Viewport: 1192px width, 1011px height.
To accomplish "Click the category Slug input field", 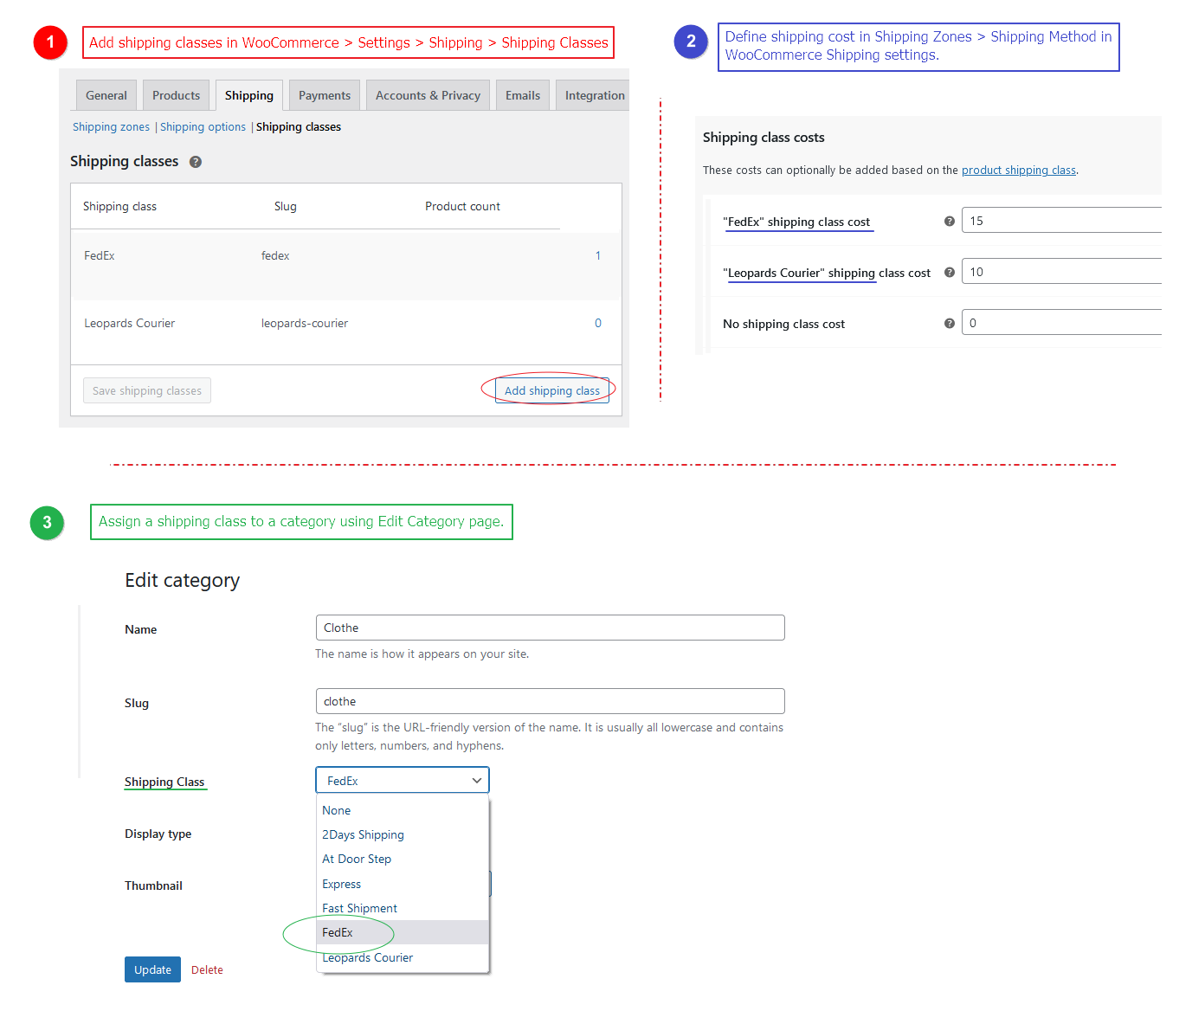I will coord(551,701).
